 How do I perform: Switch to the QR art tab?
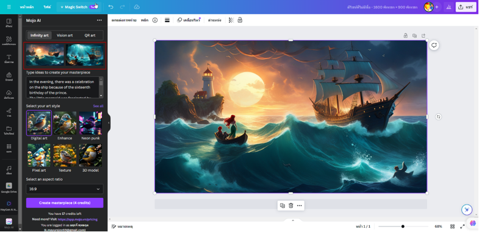point(90,35)
